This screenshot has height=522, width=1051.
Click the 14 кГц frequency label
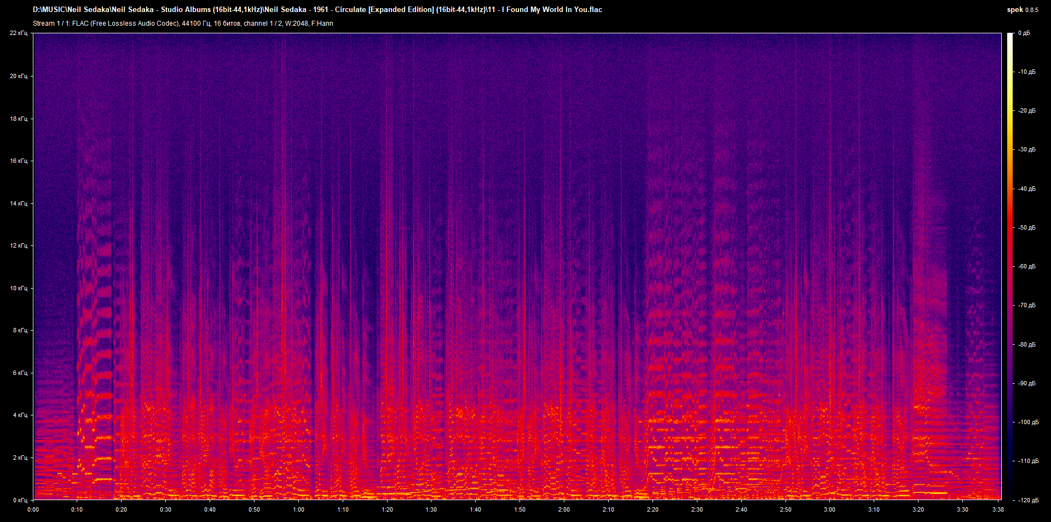coord(19,203)
